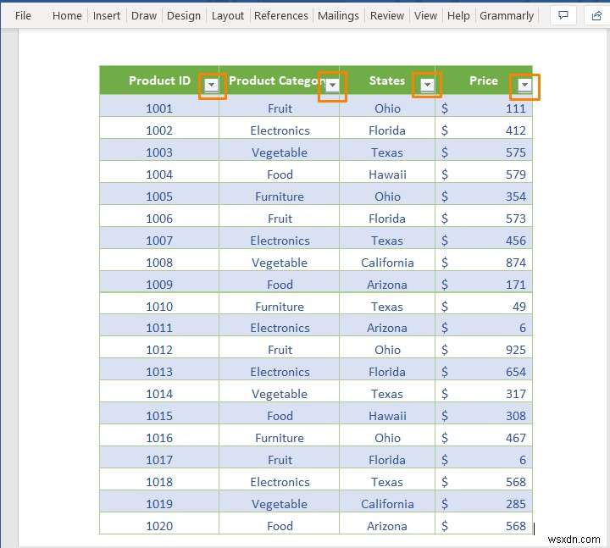Click California in row 1019
Screen dimensions: 610x548
[387, 504]
